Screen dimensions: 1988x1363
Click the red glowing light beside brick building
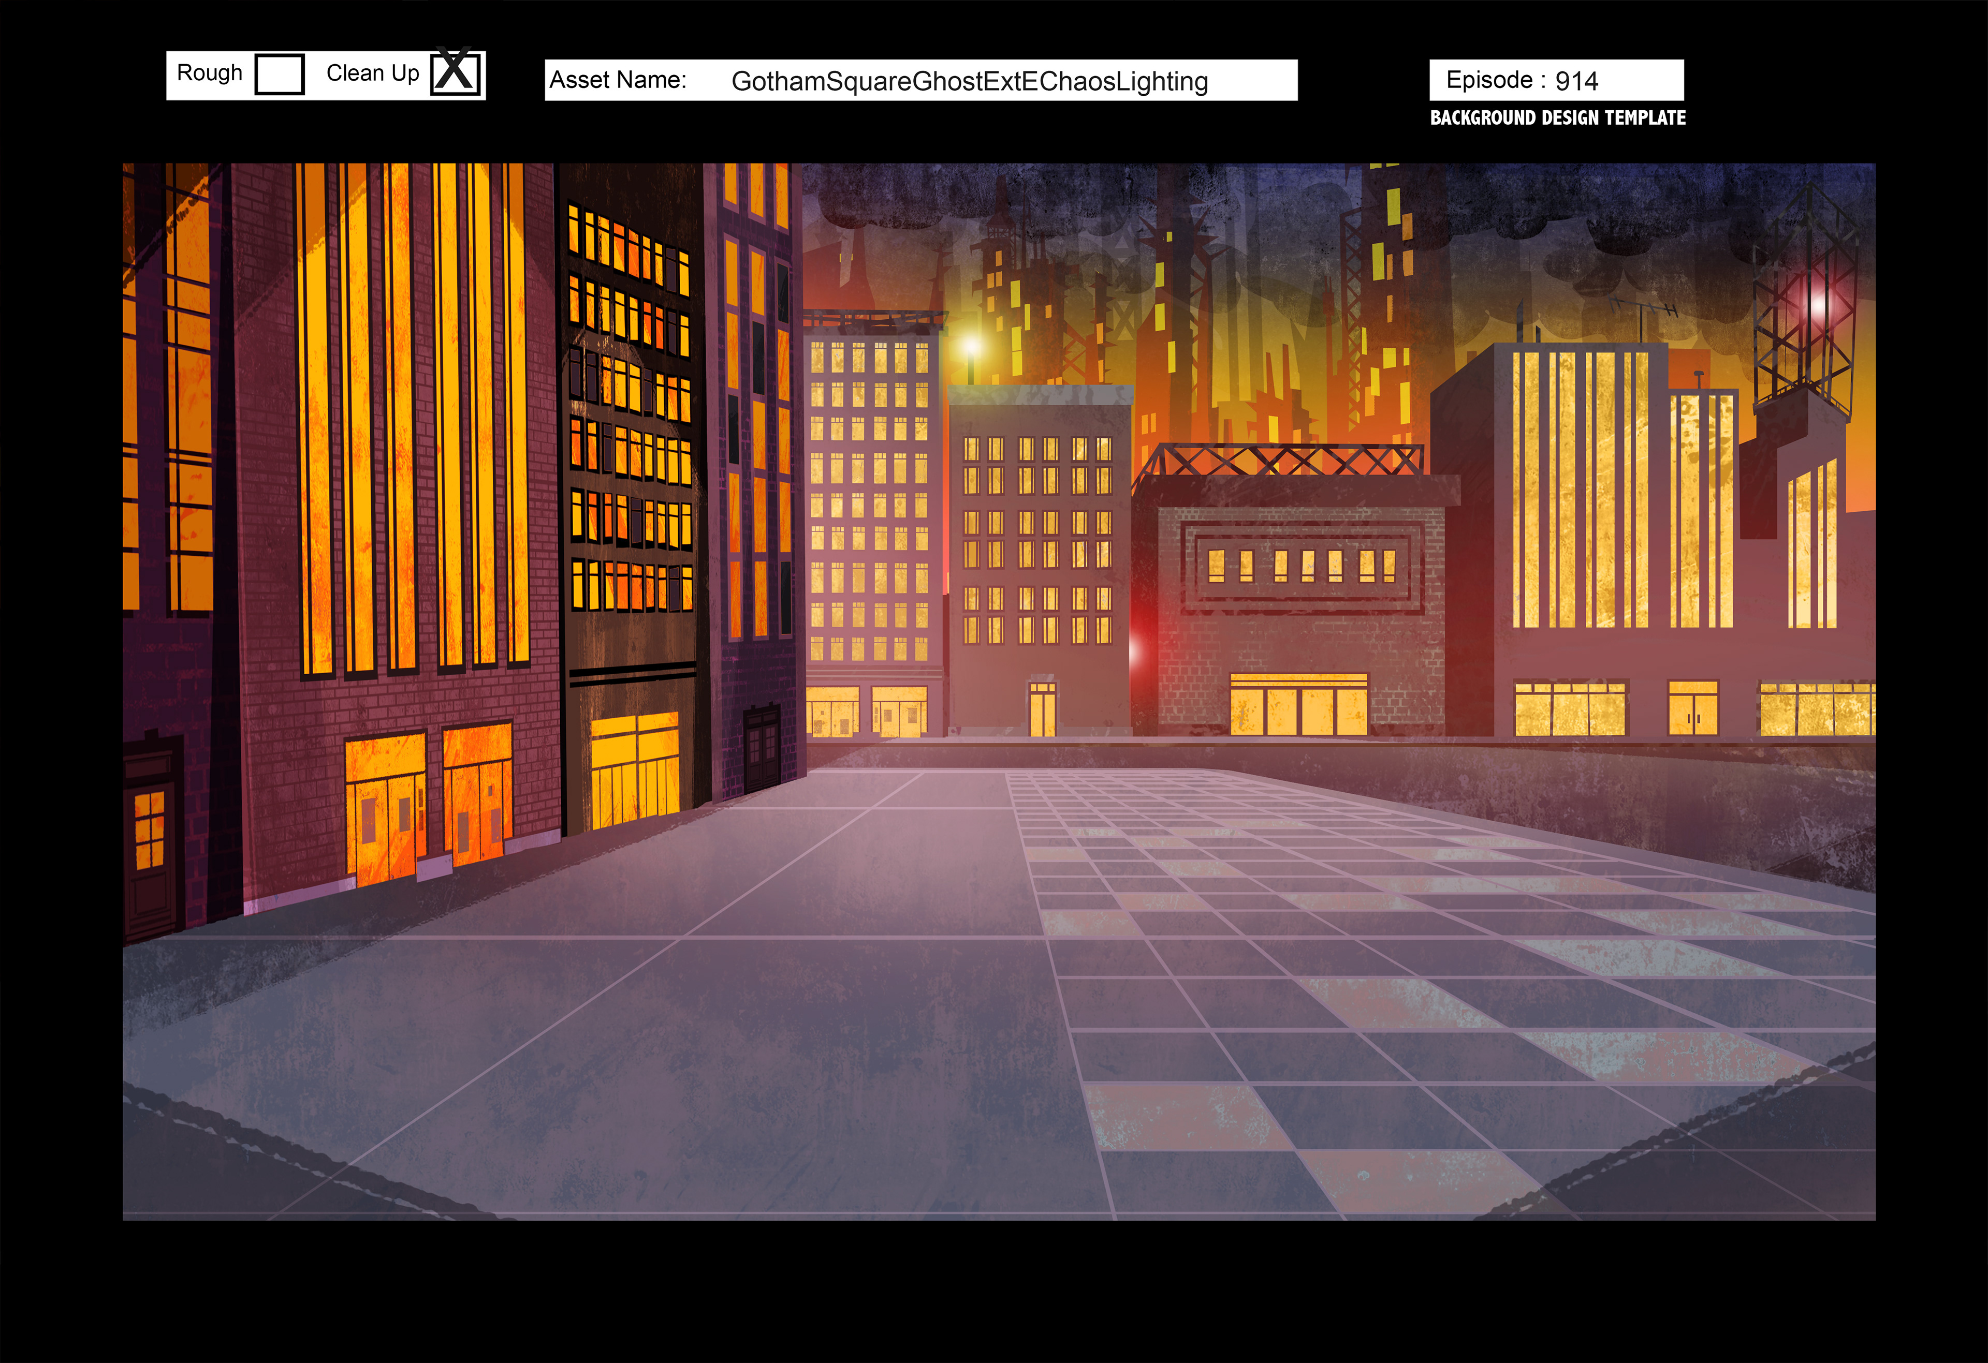click(x=1137, y=651)
